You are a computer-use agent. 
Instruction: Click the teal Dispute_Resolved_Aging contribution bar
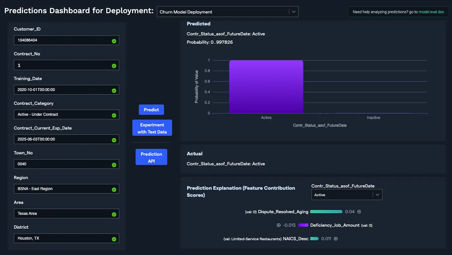coord(326,212)
